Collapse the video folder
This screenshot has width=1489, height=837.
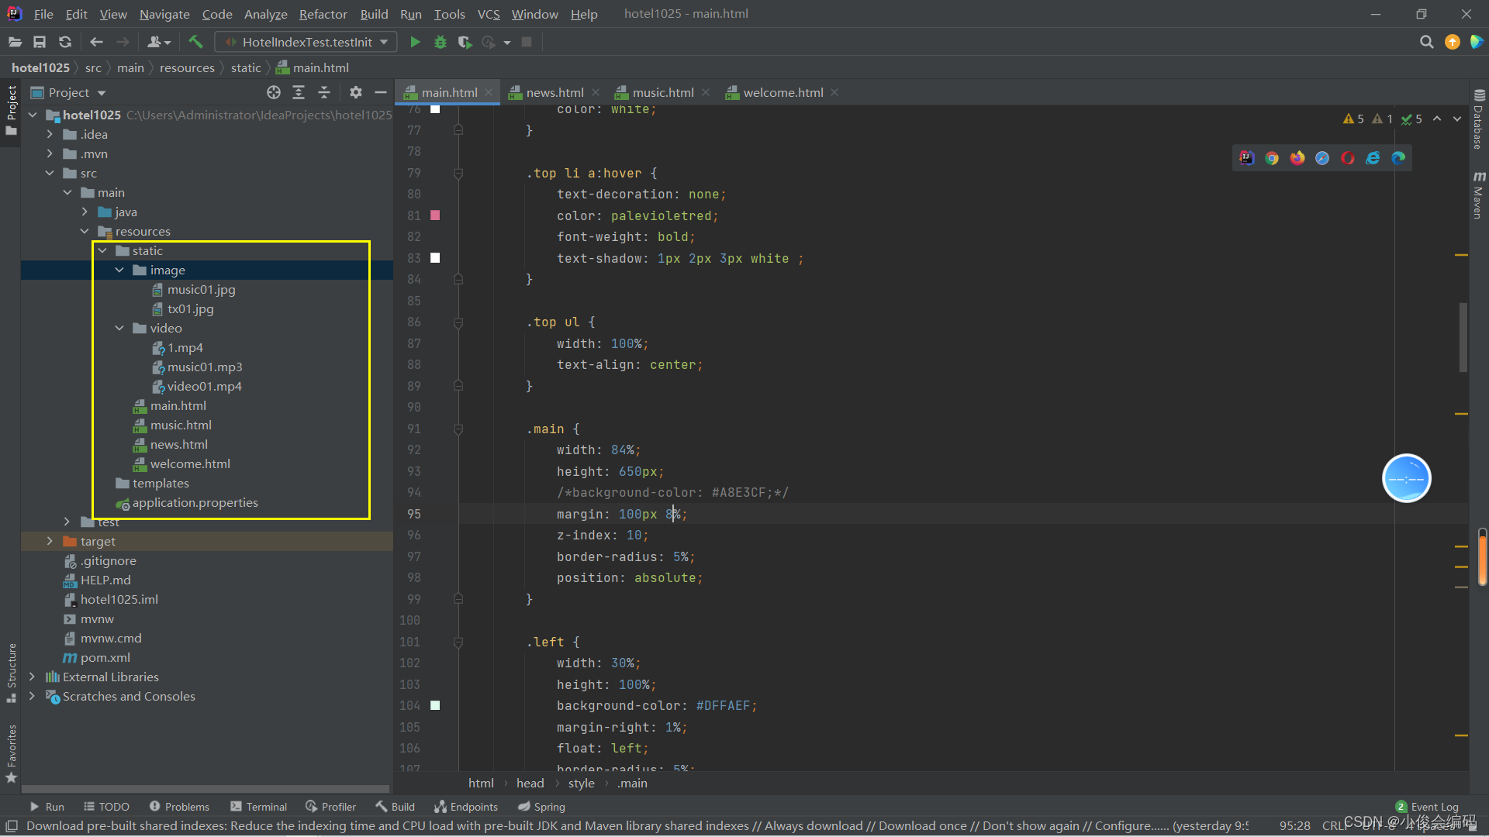click(x=119, y=328)
